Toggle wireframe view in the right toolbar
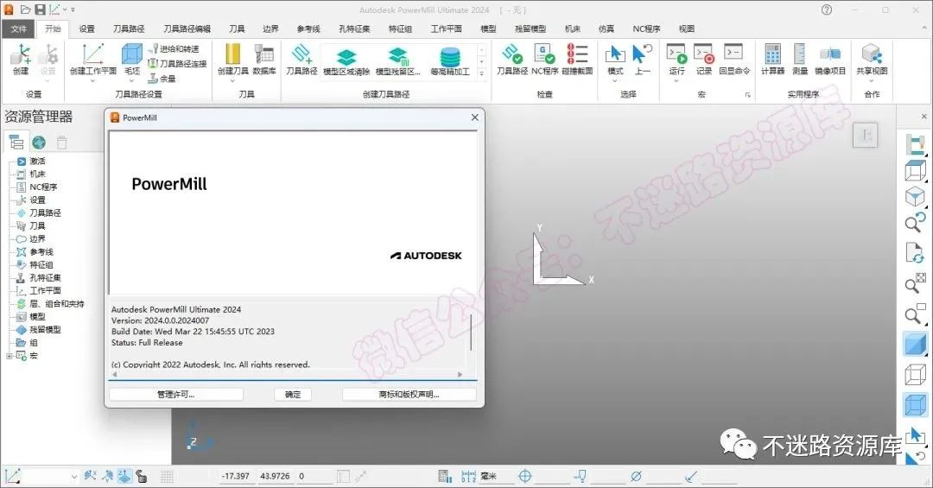Screen dimensions: 933x488 click(x=915, y=374)
